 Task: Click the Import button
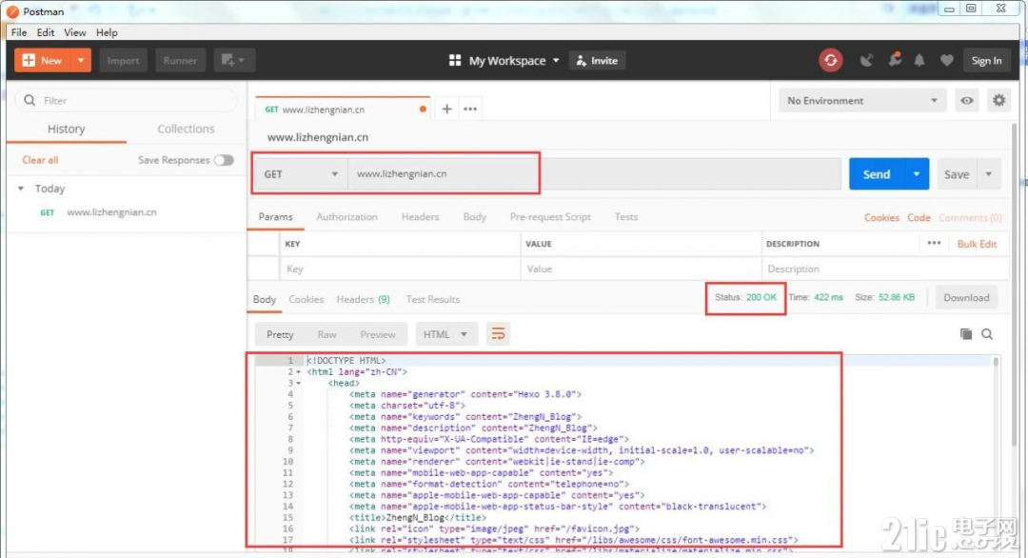pos(123,60)
